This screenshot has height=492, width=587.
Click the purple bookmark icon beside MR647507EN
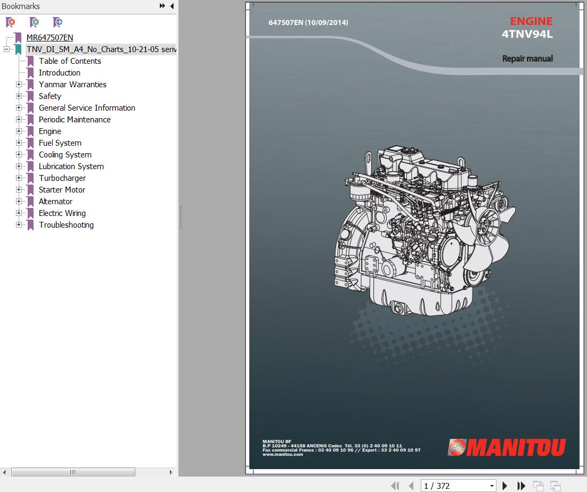pyautogui.click(x=18, y=38)
